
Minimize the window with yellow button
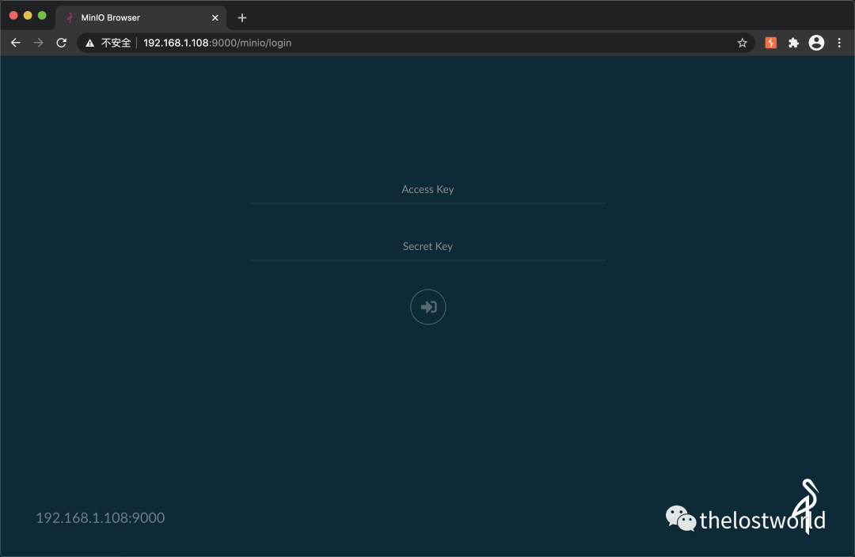tap(28, 16)
